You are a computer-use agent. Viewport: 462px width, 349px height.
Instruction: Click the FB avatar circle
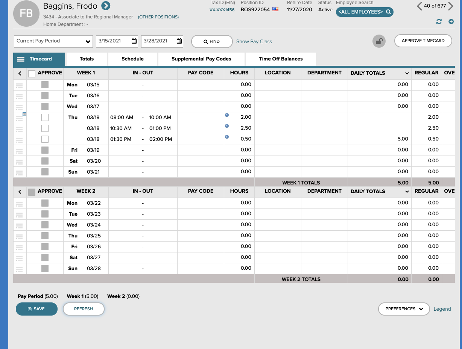coord(26,13)
